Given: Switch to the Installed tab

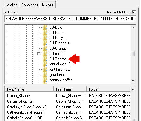Looking at the screenshot, I should point(11,5).
